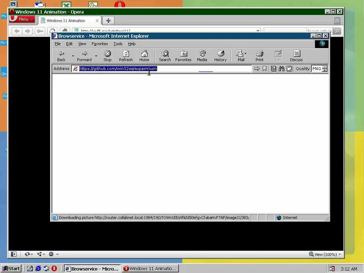Stop the page loading in Internet Explorer

tap(107, 56)
